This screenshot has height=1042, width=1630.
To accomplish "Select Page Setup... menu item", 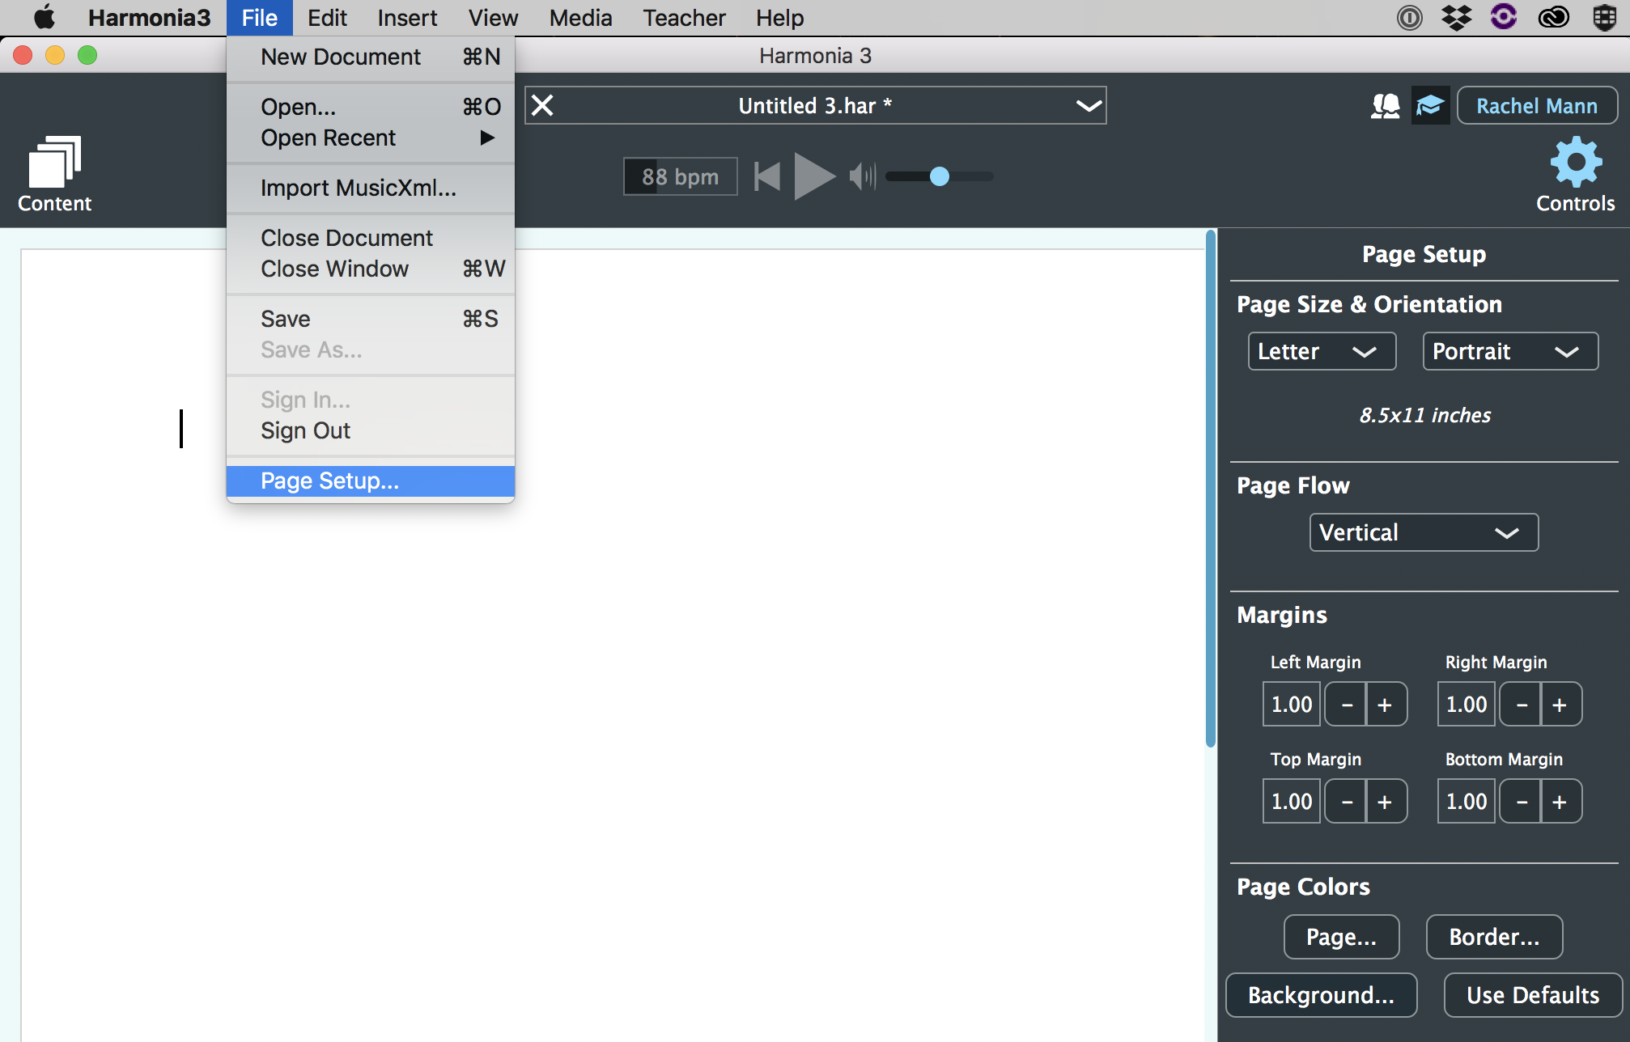I will click(371, 481).
